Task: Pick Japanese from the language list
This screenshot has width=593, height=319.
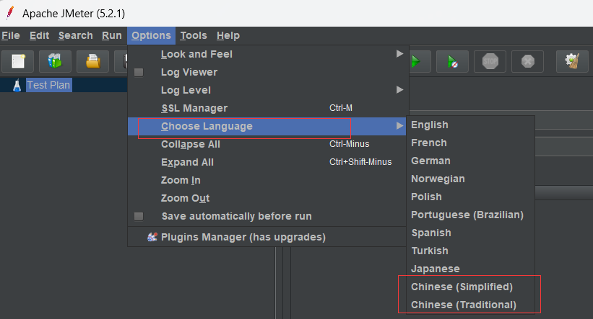Action: click(x=435, y=269)
